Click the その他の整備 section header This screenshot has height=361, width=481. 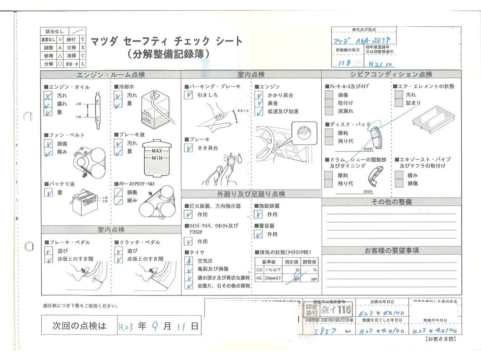coord(391,202)
